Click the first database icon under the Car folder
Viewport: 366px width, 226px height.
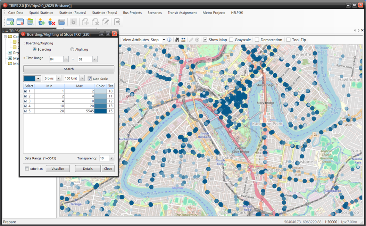coord(15,42)
